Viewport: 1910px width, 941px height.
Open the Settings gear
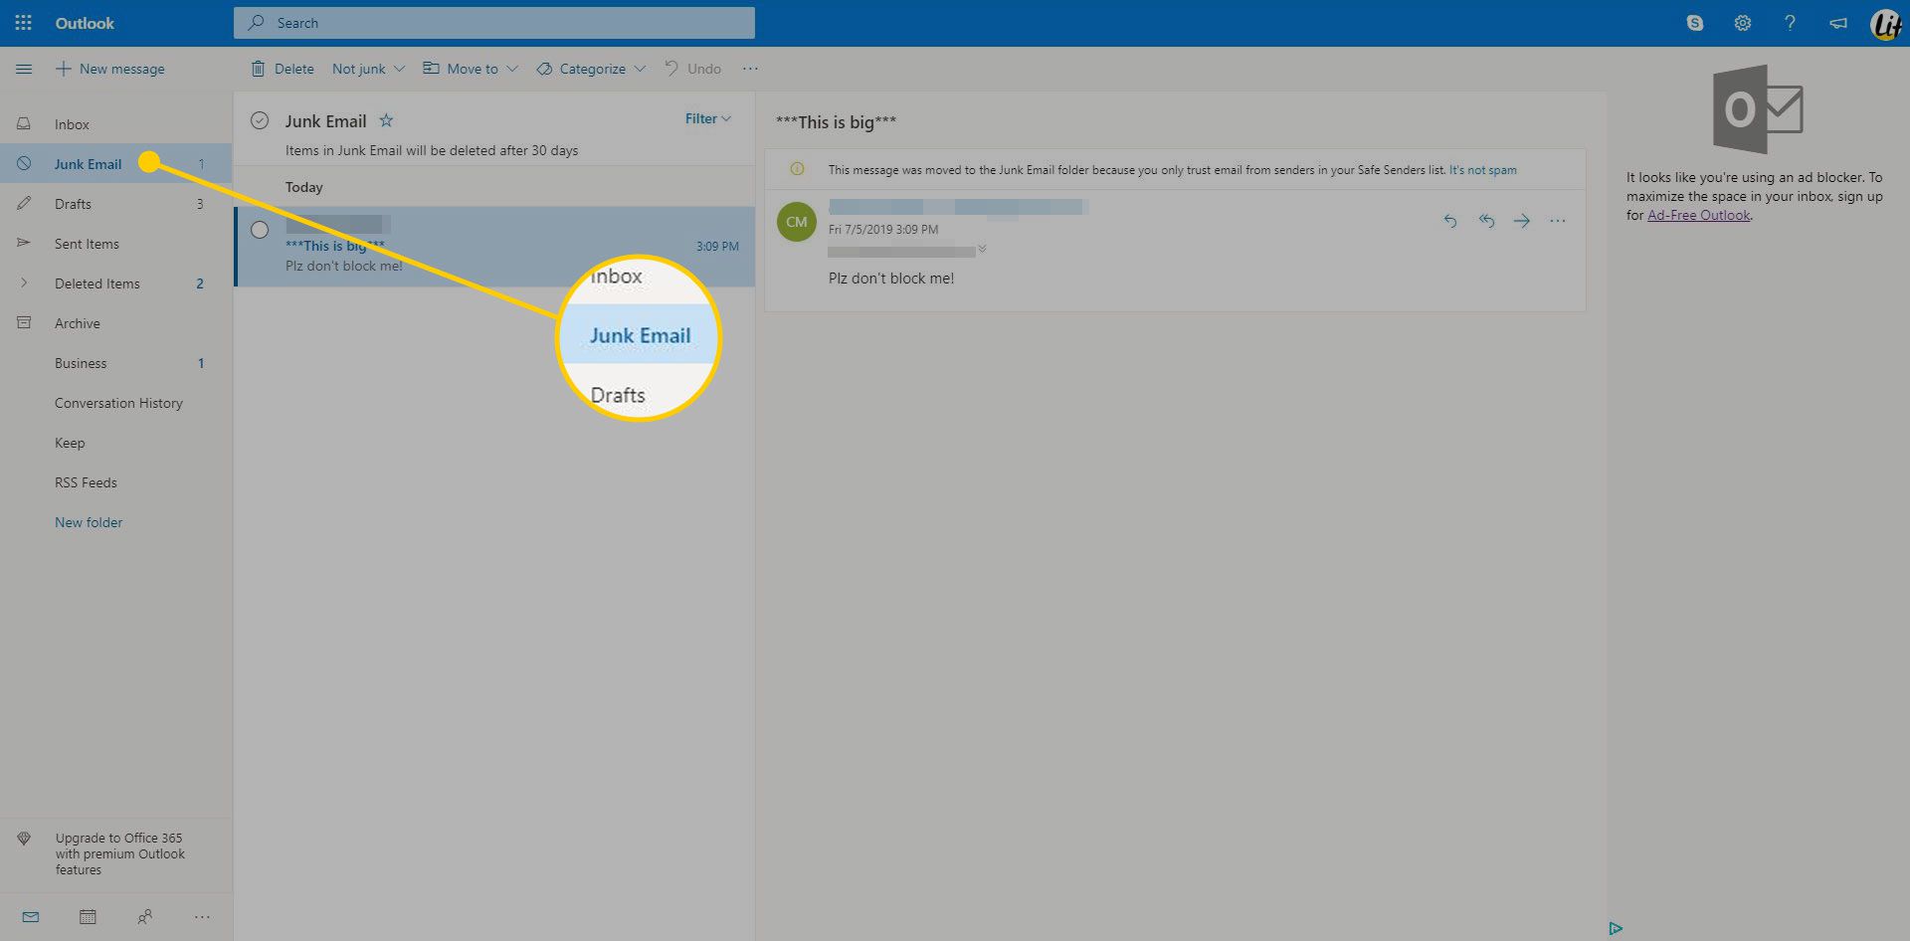[1743, 23]
